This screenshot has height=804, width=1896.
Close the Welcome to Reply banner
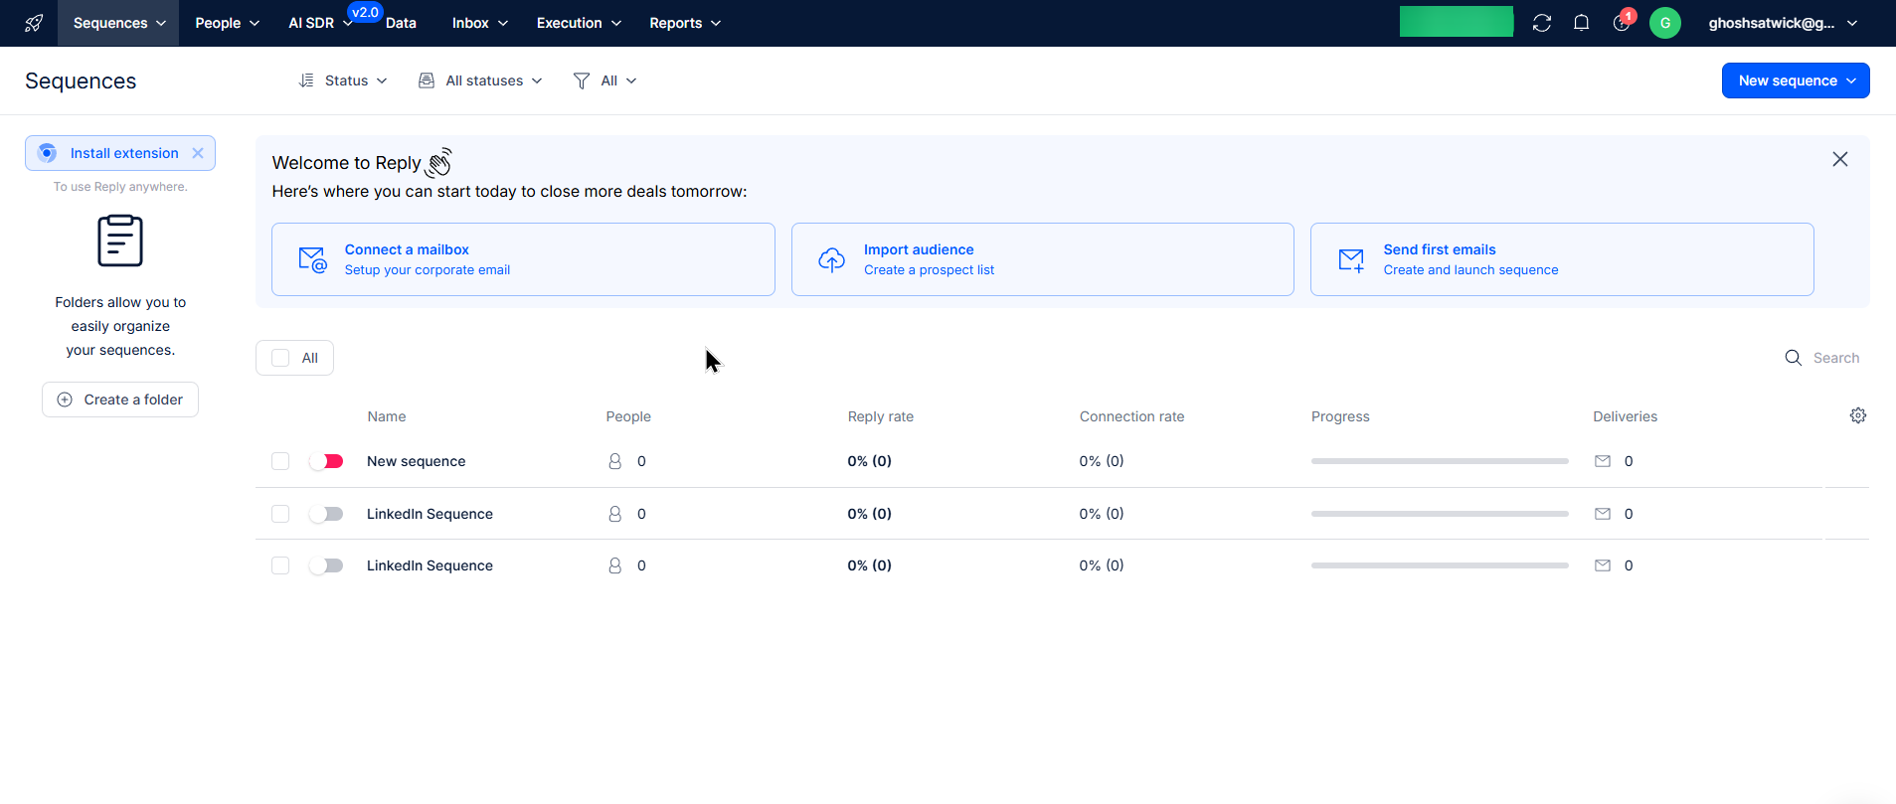(x=1840, y=159)
